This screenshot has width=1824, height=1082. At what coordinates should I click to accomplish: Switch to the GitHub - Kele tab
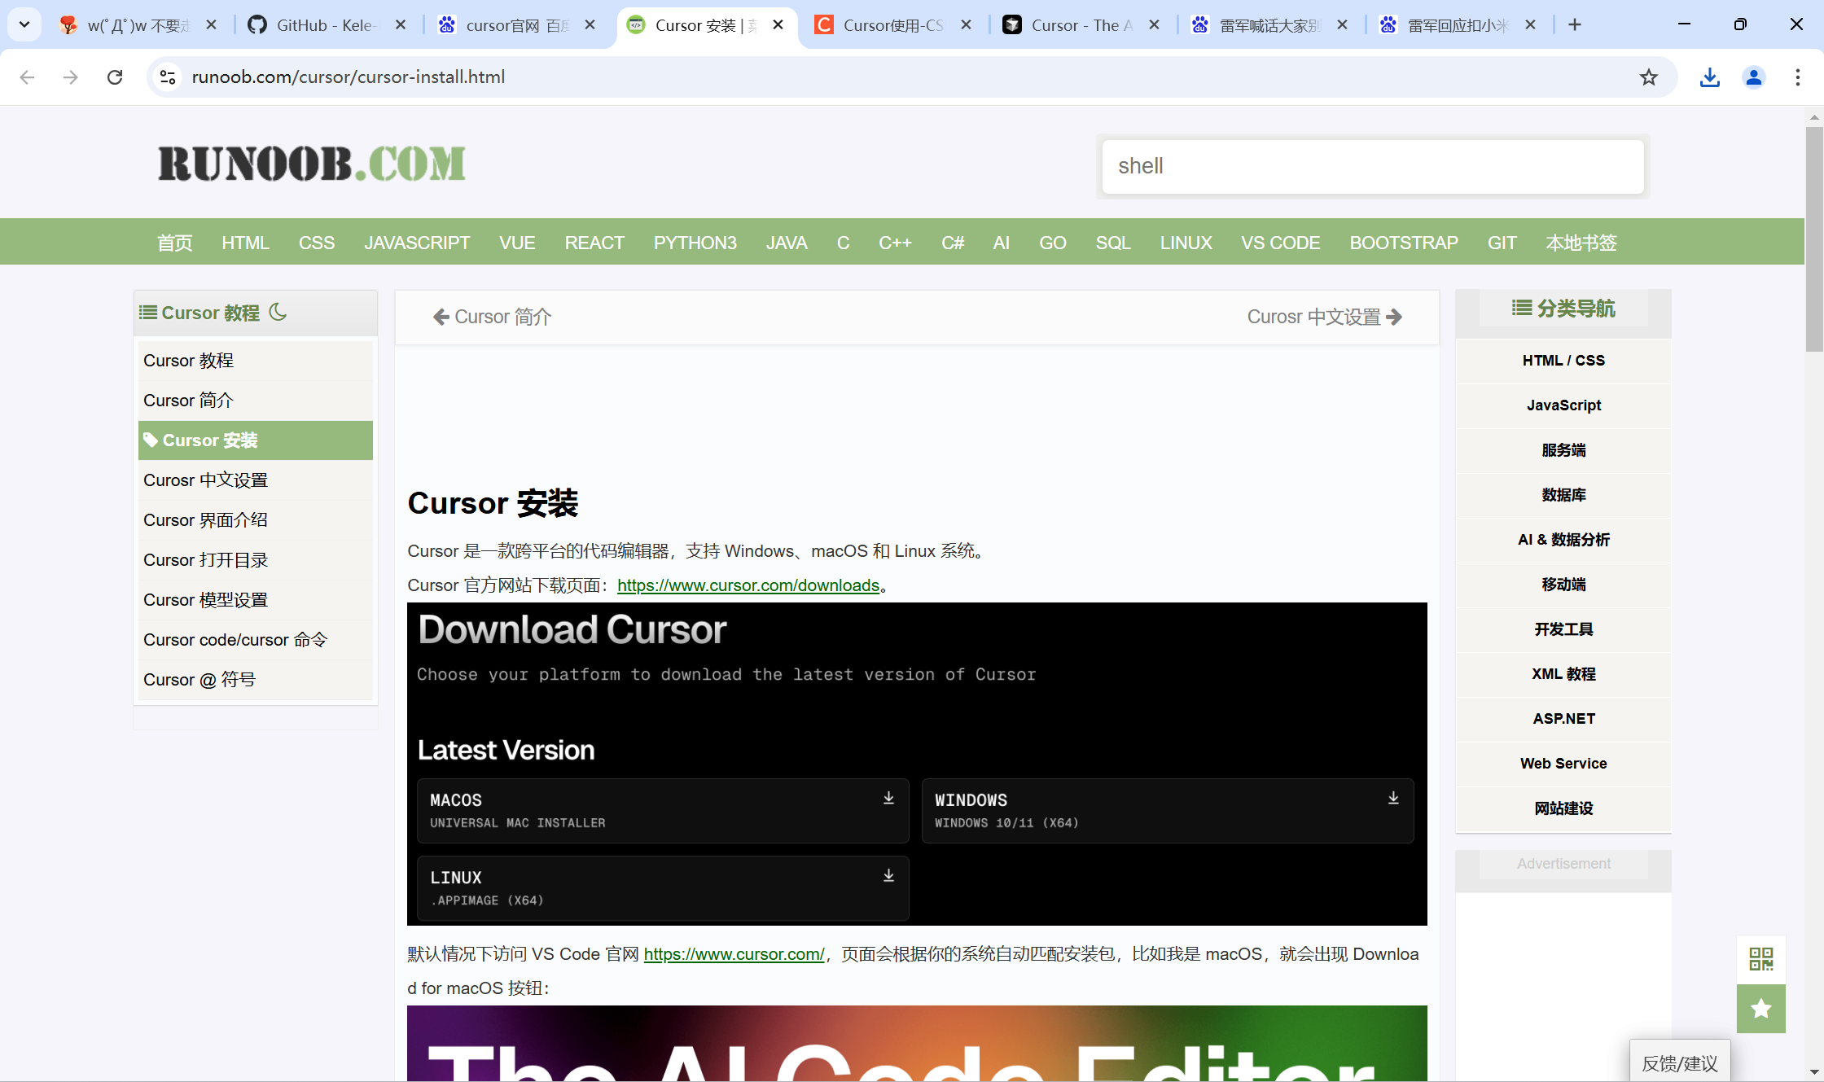pos(327,25)
